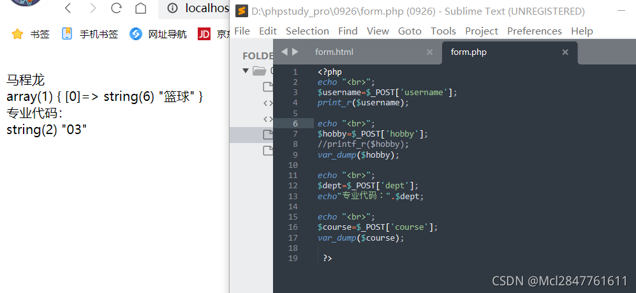Open the browser home page
Viewport: 636px width, 293px height.
141,8
